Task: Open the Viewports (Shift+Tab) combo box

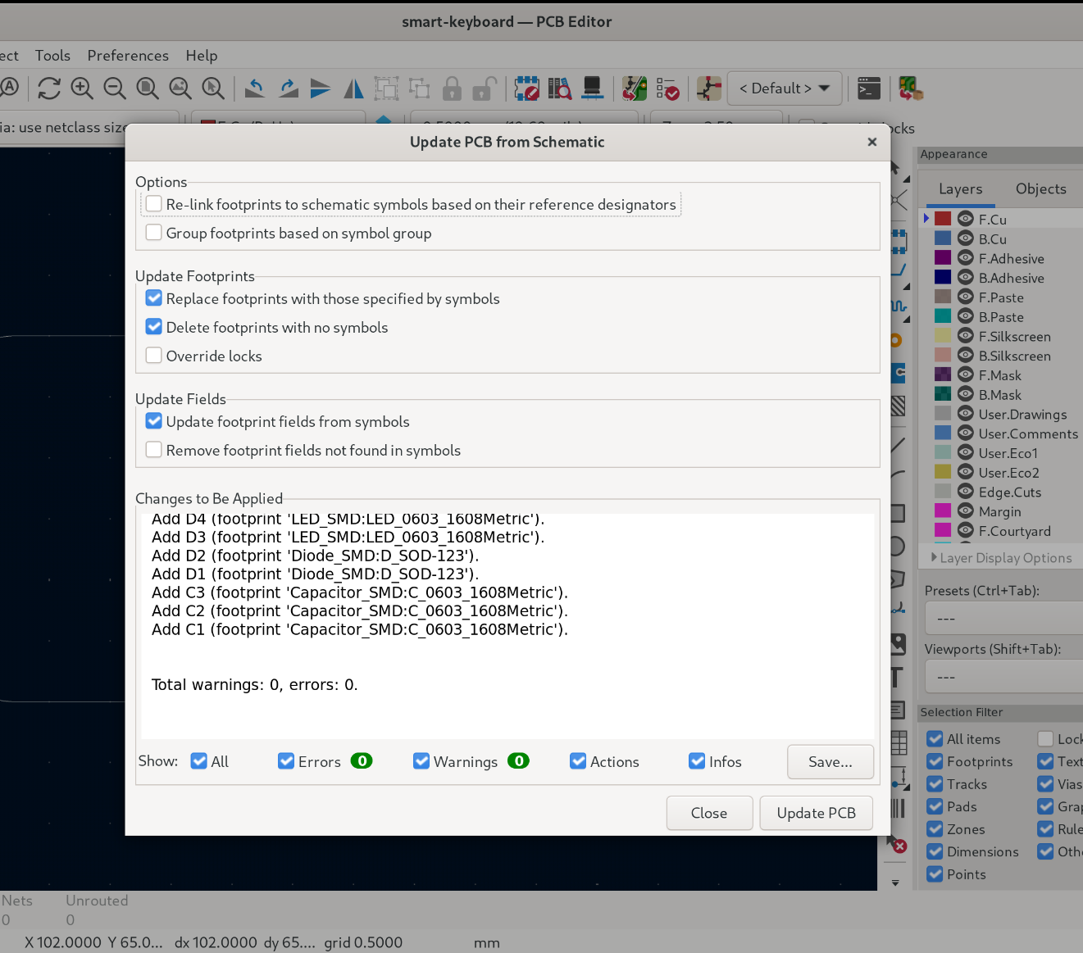Action: (1003, 677)
